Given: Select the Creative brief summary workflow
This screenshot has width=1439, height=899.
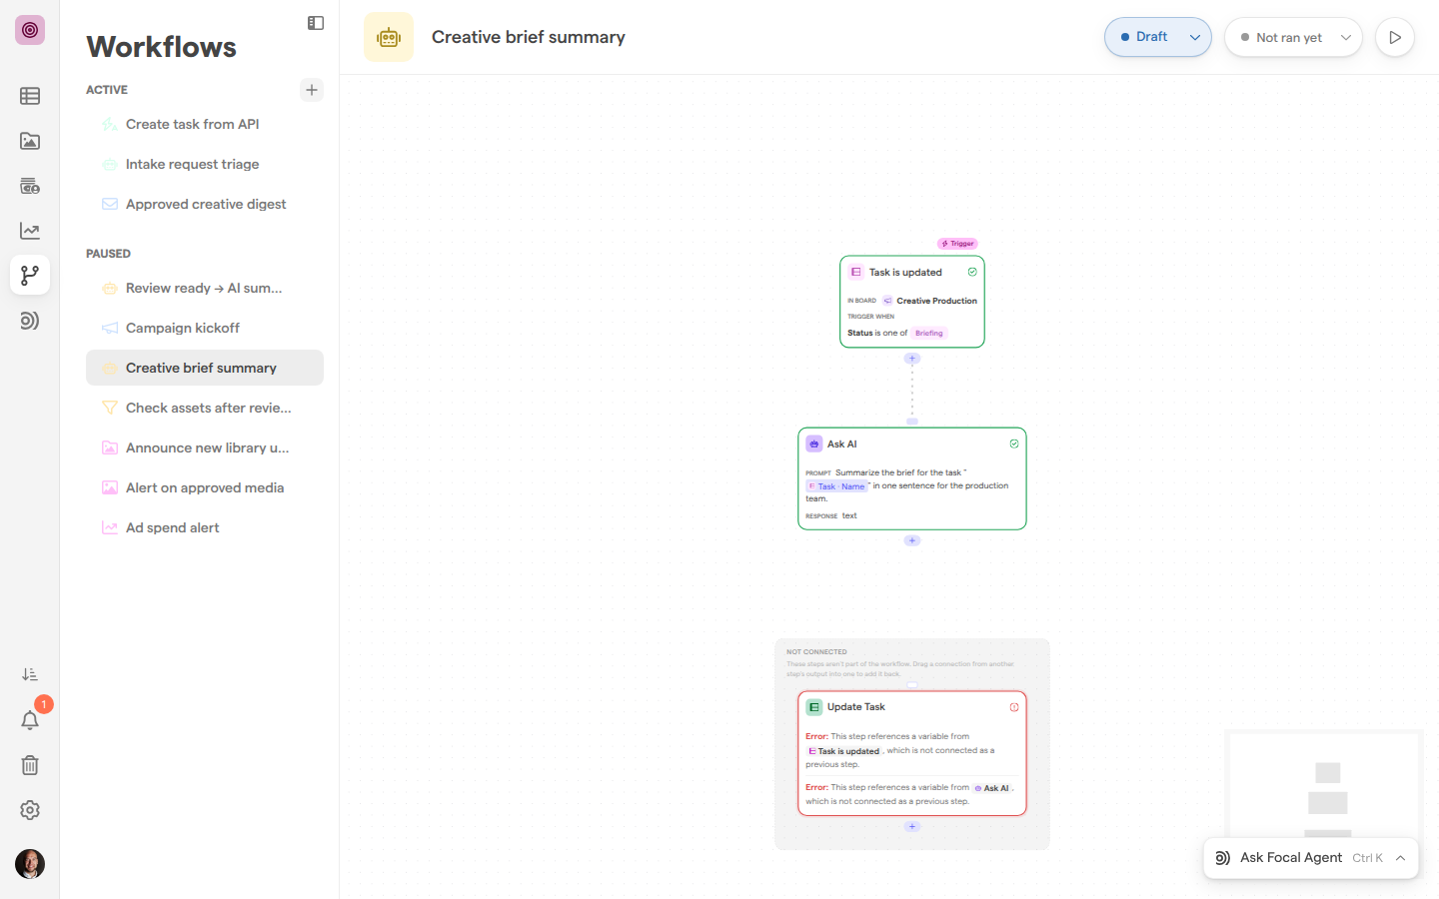Looking at the screenshot, I should click(x=205, y=368).
